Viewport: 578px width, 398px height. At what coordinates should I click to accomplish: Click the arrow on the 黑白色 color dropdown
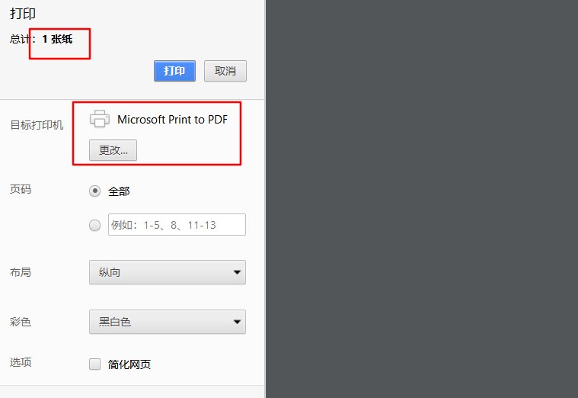click(238, 322)
